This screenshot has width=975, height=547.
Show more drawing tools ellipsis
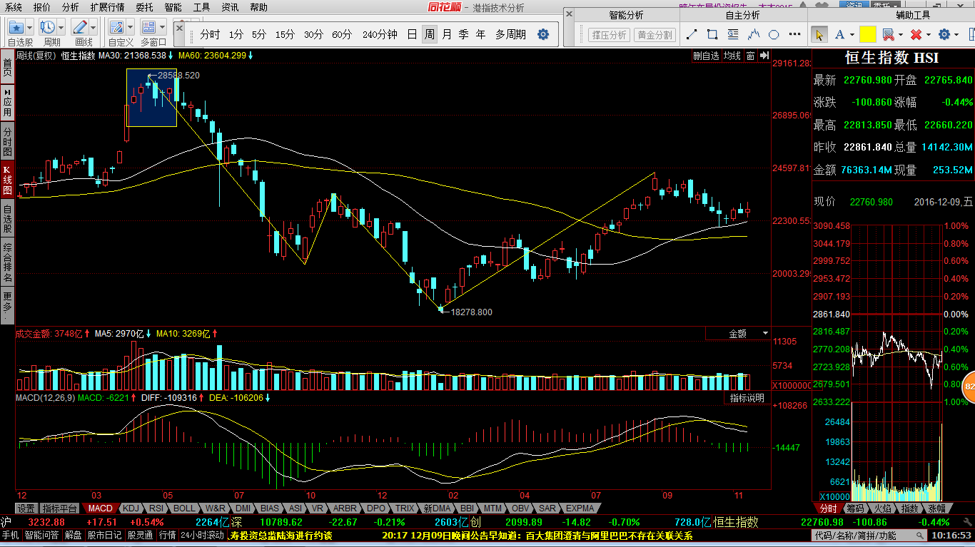[794, 34]
